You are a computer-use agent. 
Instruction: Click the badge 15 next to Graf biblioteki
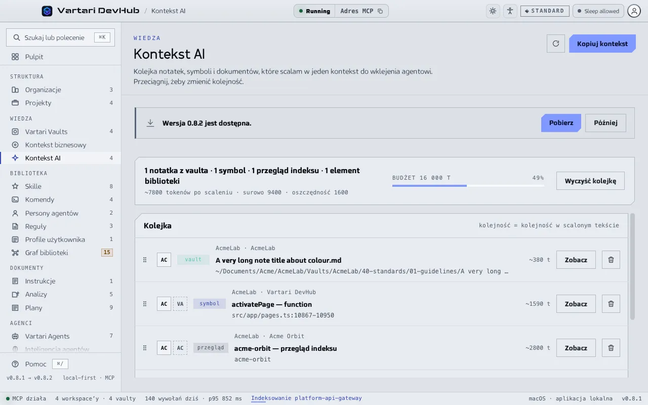[107, 253]
